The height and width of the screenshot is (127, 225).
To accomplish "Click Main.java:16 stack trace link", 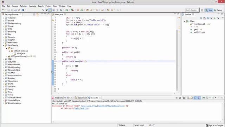I will [81, 108].
